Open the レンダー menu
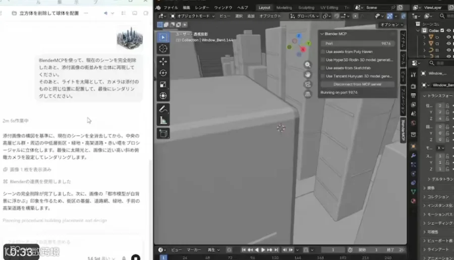Screen dimensions: 454x260 [202, 8]
